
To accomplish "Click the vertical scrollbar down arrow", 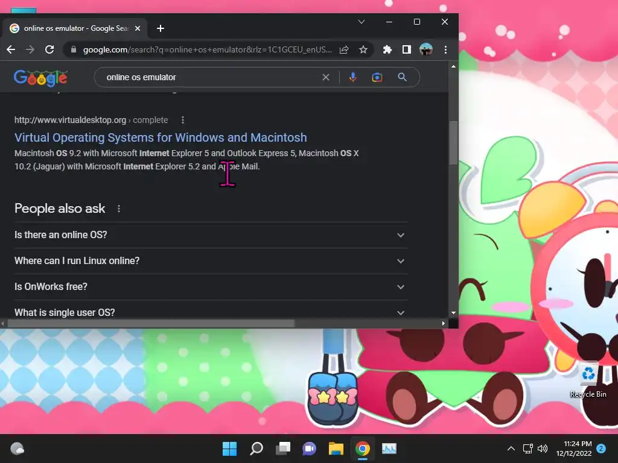I will [x=453, y=313].
